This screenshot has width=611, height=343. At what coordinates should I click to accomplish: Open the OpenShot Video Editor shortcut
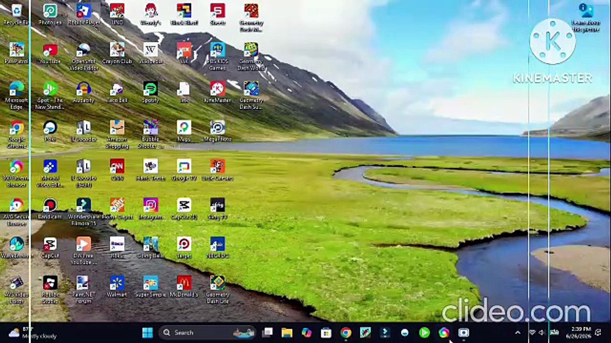(x=84, y=56)
